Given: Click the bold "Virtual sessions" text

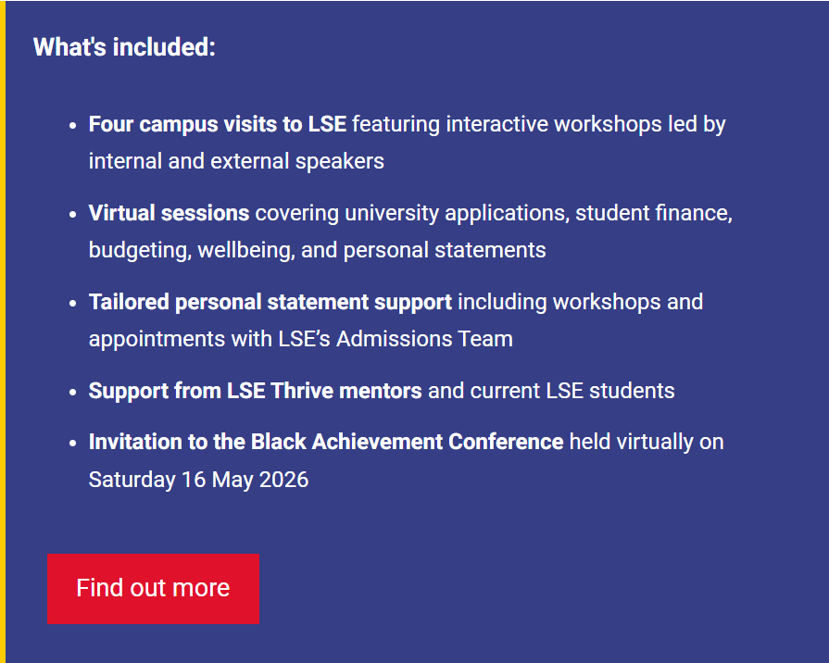Looking at the screenshot, I should pyautogui.click(x=169, y=213).
